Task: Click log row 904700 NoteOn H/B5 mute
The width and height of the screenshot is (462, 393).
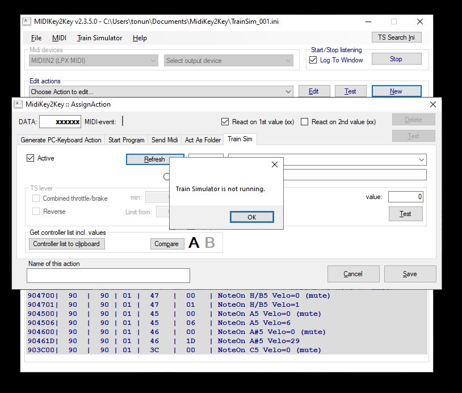Action: pyautogui.click(x=226, y=295)
